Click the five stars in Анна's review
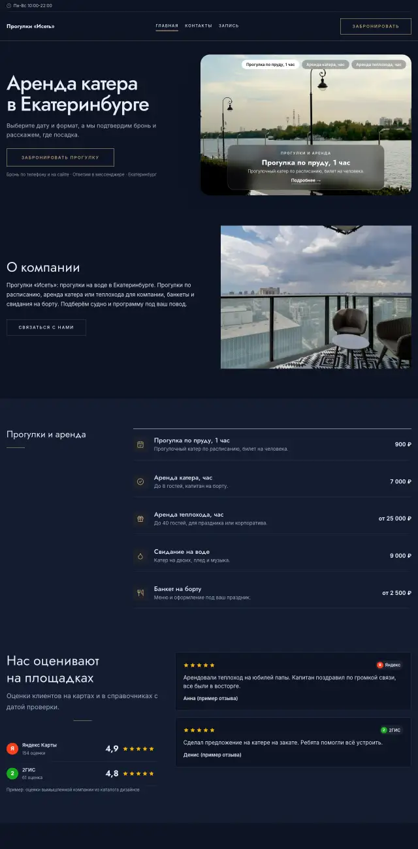The width and height of the screenshot is (418, 849). (199, 665)
